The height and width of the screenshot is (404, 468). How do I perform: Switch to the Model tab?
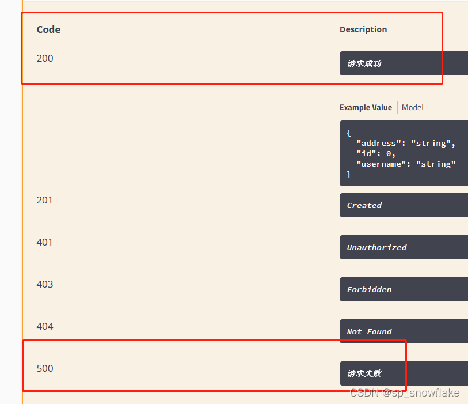pos(412,107)
